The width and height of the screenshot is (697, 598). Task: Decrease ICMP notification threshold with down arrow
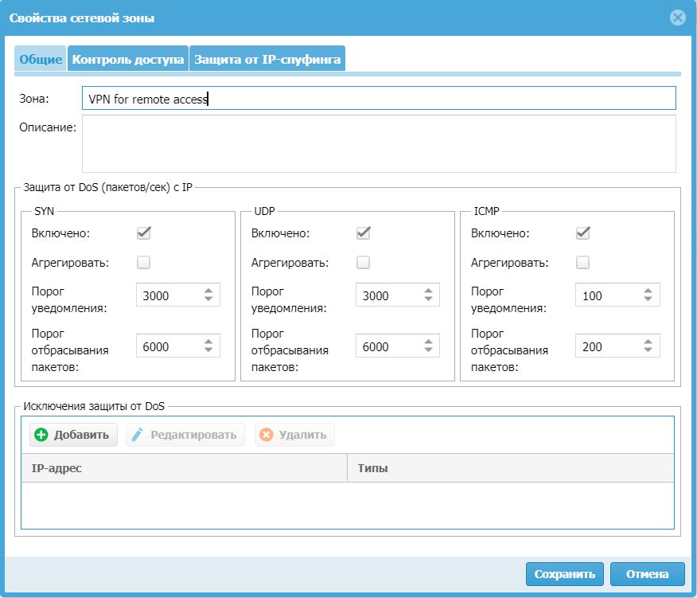[x=648, y=299]
